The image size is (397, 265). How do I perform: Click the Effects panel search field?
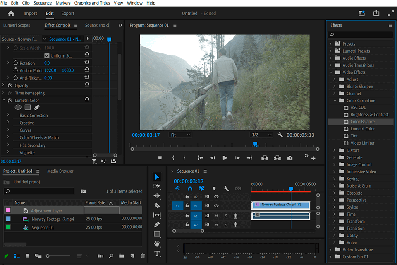361,35
